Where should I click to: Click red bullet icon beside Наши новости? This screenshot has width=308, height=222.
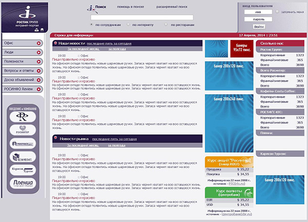pyautogui.click(x=55, y=43)
